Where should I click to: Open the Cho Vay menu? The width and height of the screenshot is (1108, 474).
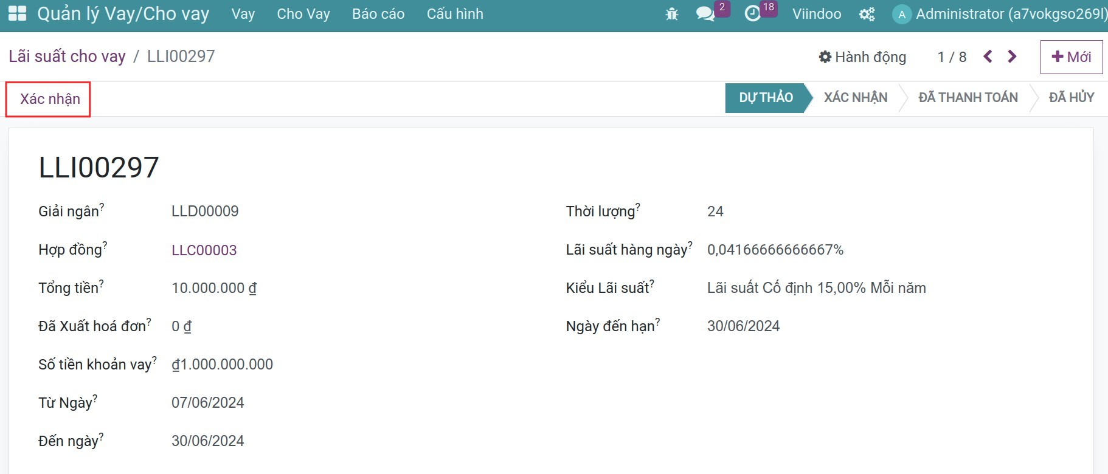click(x=303, y=14)
